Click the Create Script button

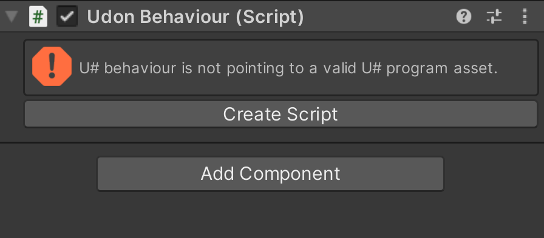click(x=280, y=114)
